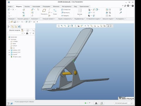Open saved orientations in the graphics toolbar
The image size is (141, 106).
point(75,26)
